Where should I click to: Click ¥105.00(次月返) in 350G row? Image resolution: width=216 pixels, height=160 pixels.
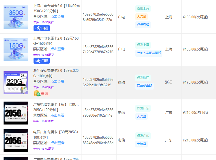coord(195,17)
